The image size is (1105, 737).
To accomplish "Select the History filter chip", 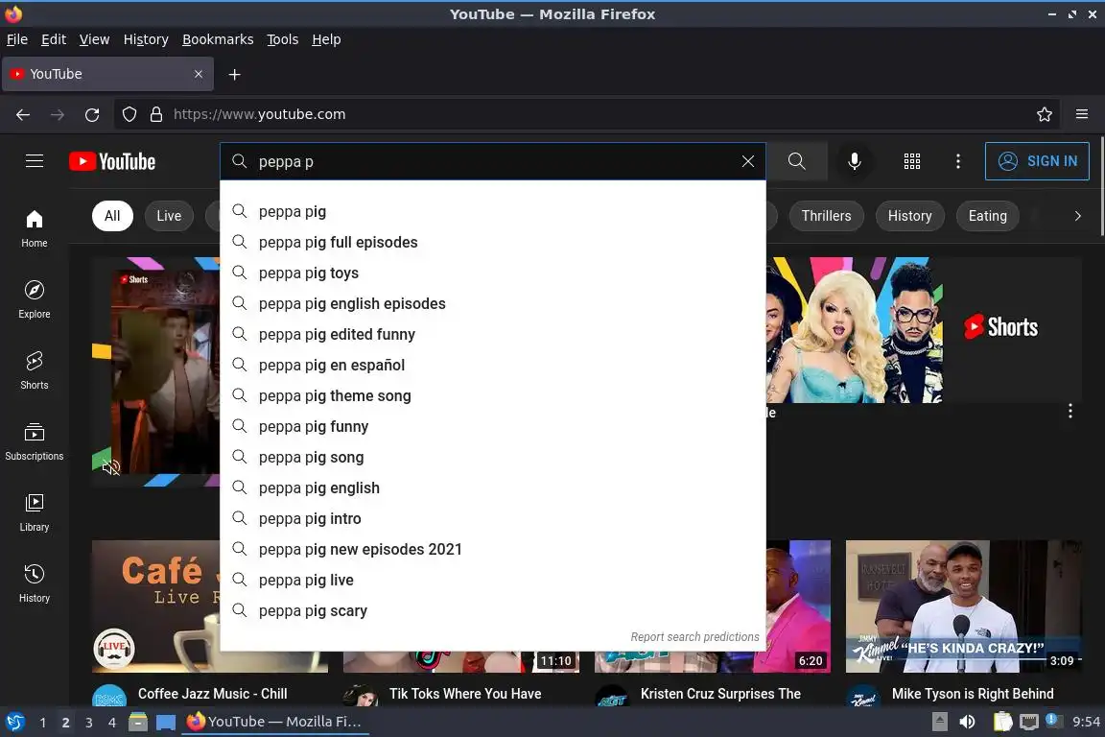I will coord(909,216).
